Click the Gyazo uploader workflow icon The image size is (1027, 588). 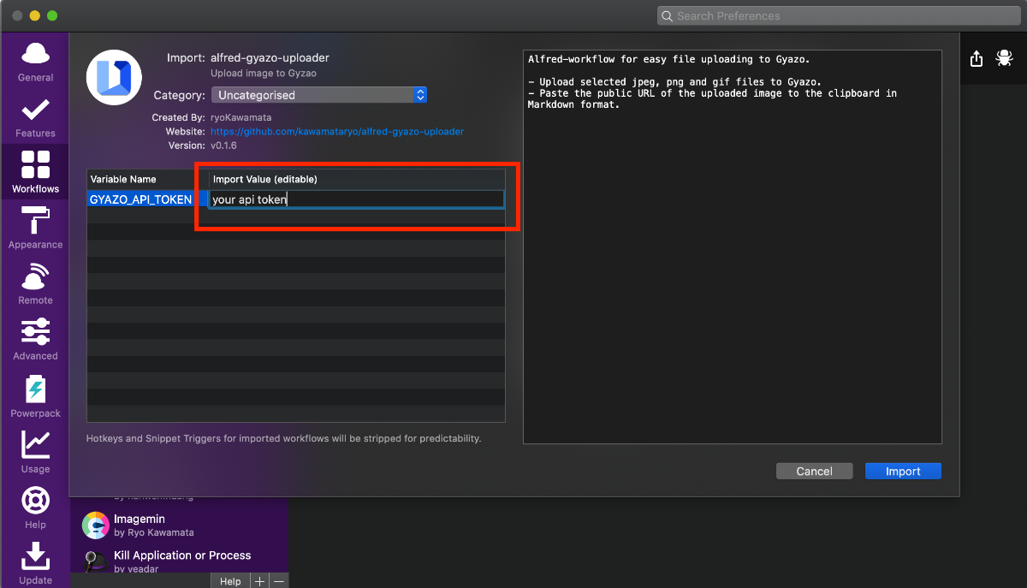pyautogui.click(x=114, y=78)
